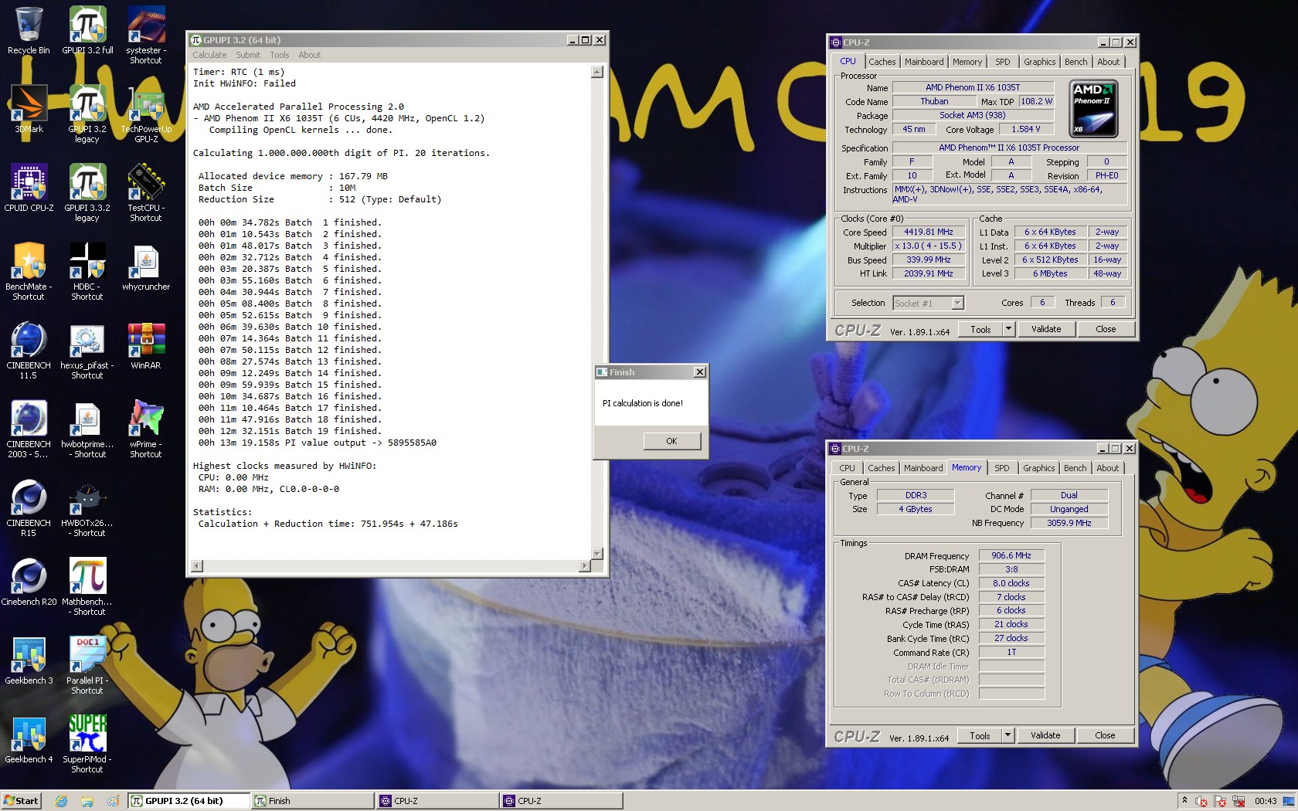1298x811 pixels.
Task: Switch to Mainboard tab in upper CPU-Z
Action: coord(924,62)
